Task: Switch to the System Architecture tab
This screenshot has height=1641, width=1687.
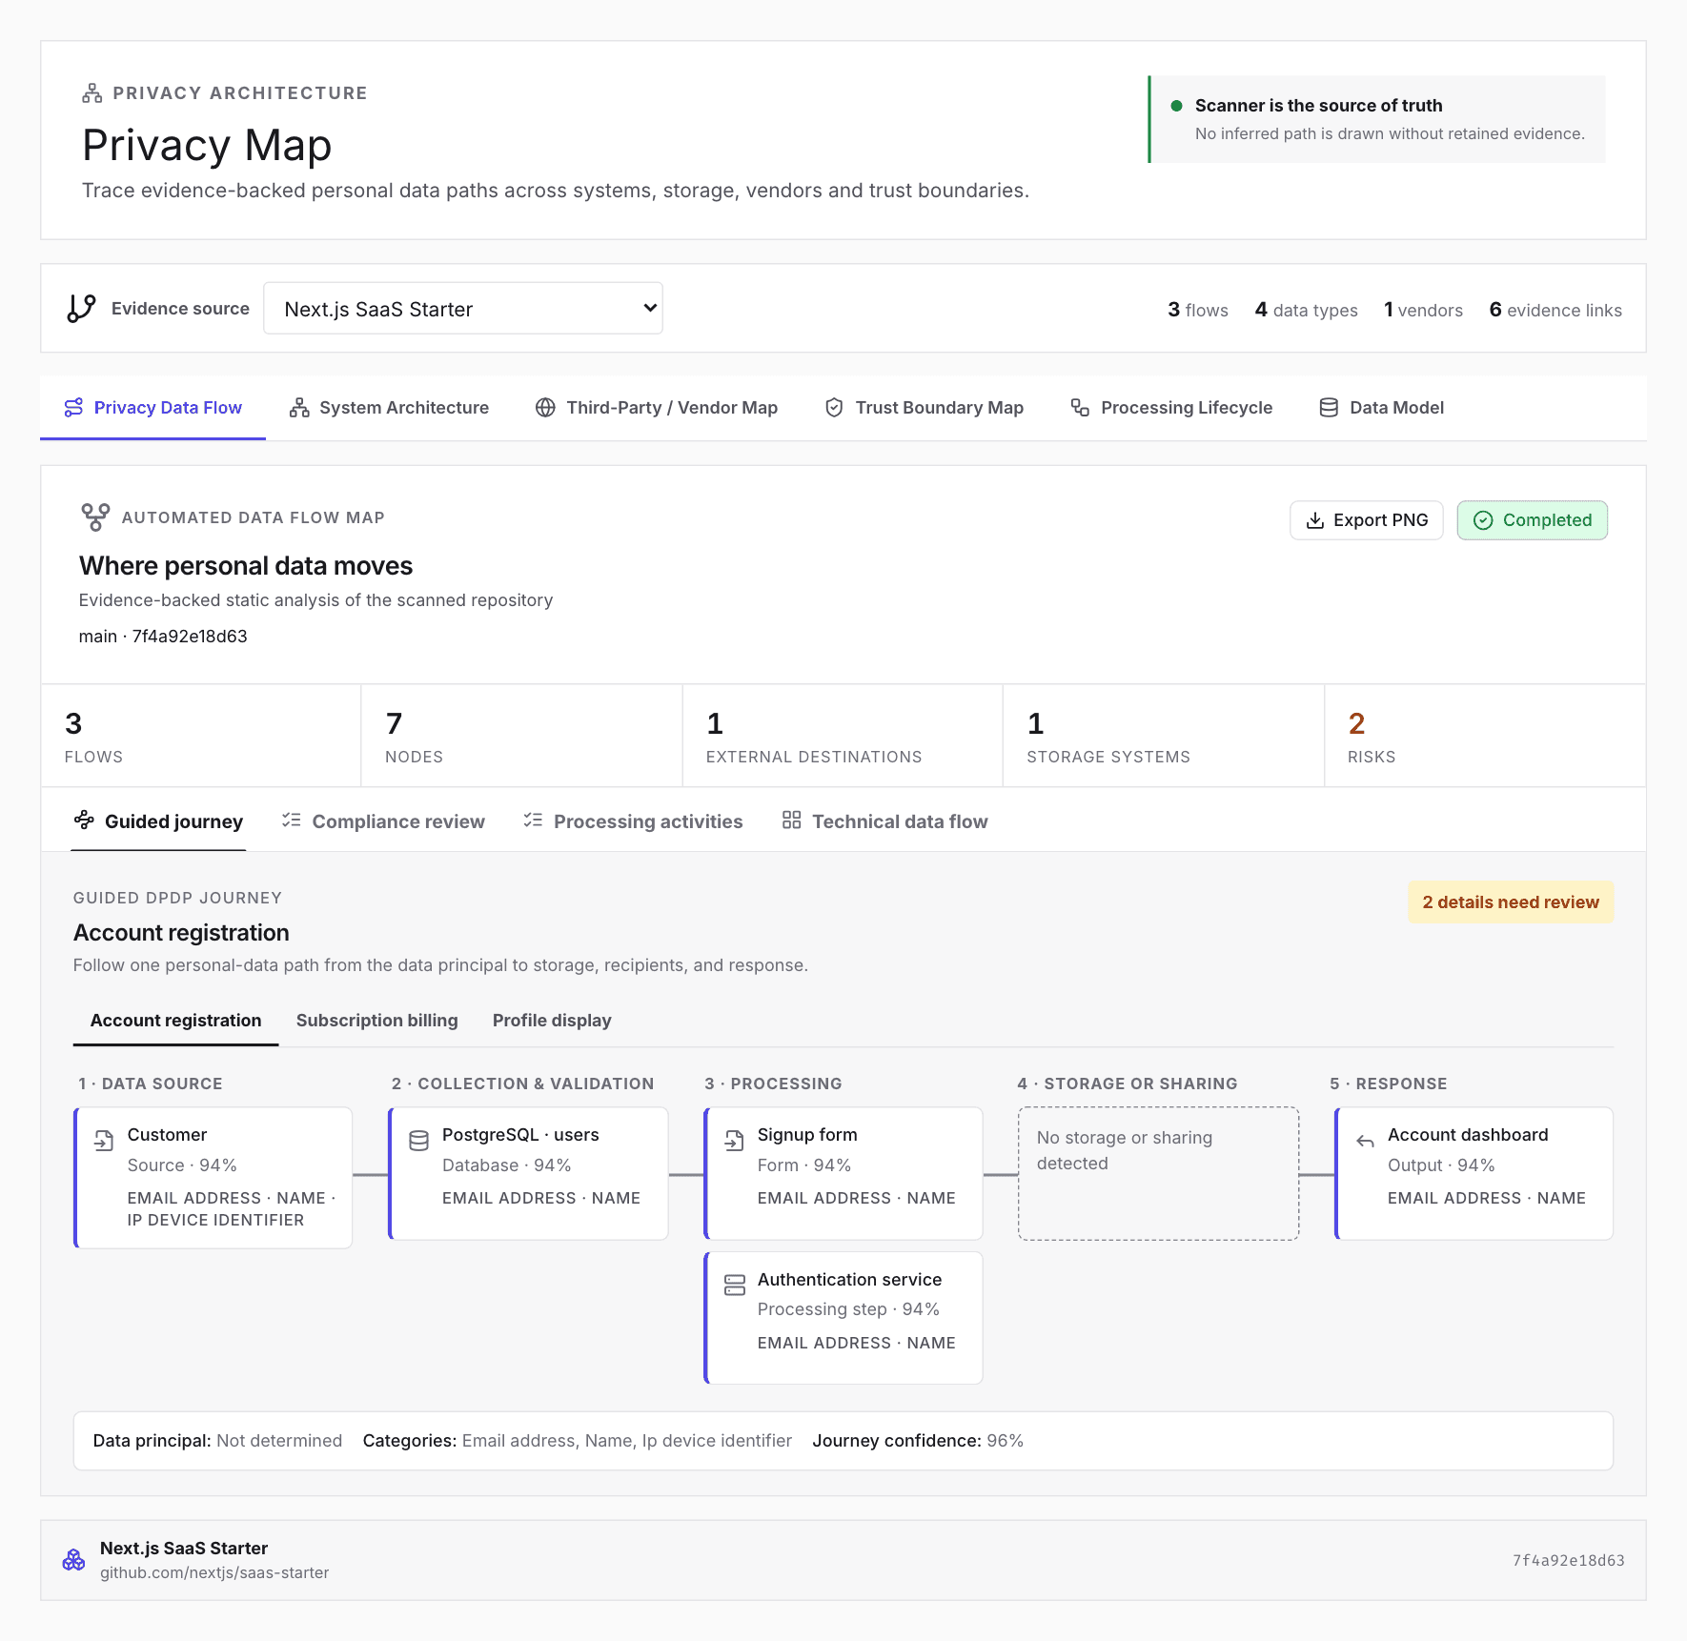Action: 389,408
